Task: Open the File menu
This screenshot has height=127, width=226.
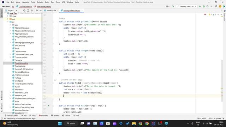Action: coord(8,2)
